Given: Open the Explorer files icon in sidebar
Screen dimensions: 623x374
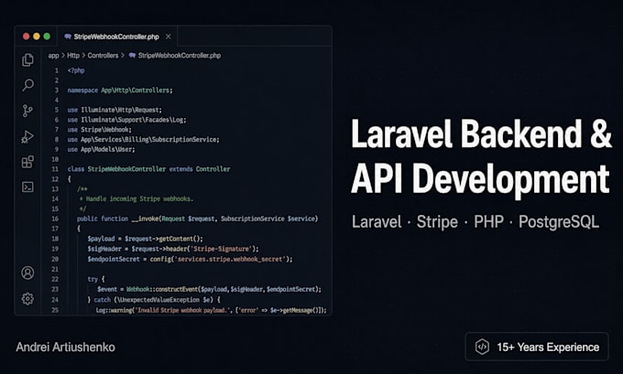Looking at the screenshot, I should point(27,59).
